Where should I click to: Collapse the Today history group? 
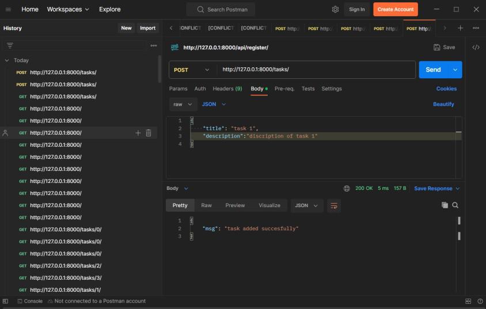tap(7, 60)
